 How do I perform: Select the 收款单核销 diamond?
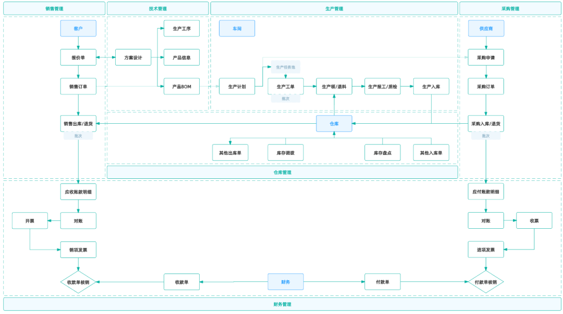78,282
